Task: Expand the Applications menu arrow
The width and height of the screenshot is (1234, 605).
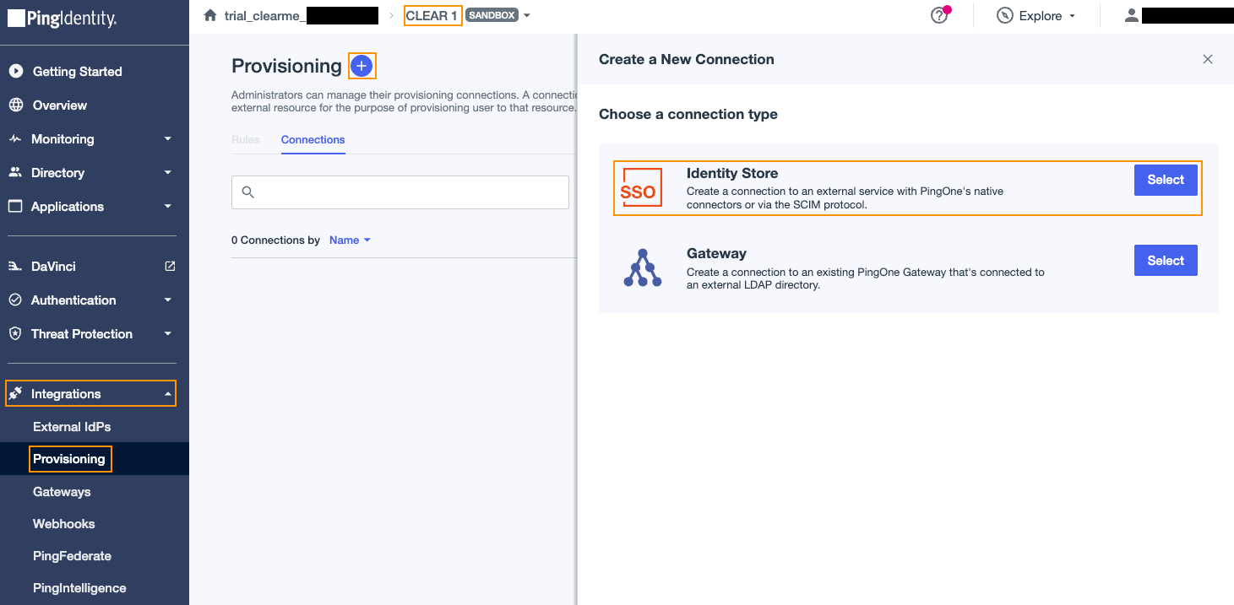Action: click(x=168, y=207)
